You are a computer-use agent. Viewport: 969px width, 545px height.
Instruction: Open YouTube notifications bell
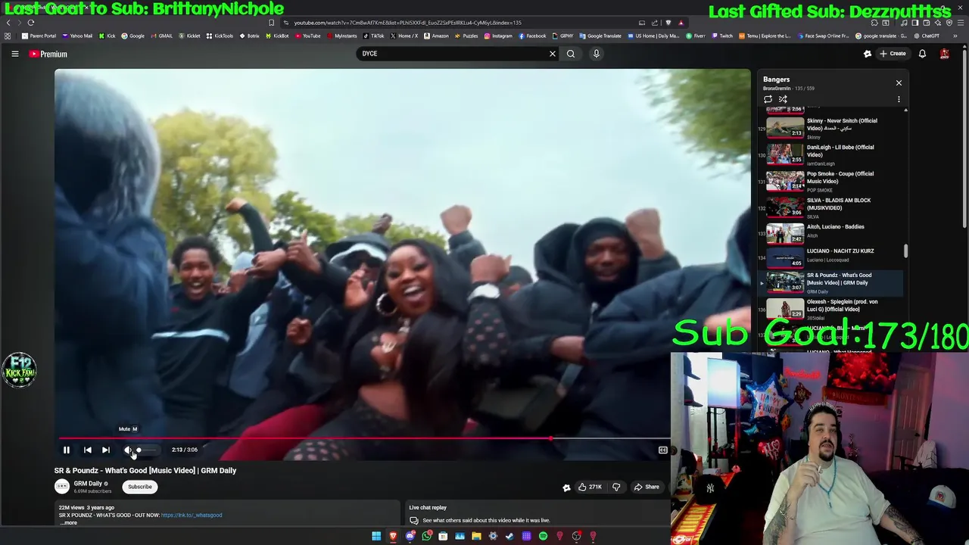coord(922,54)
